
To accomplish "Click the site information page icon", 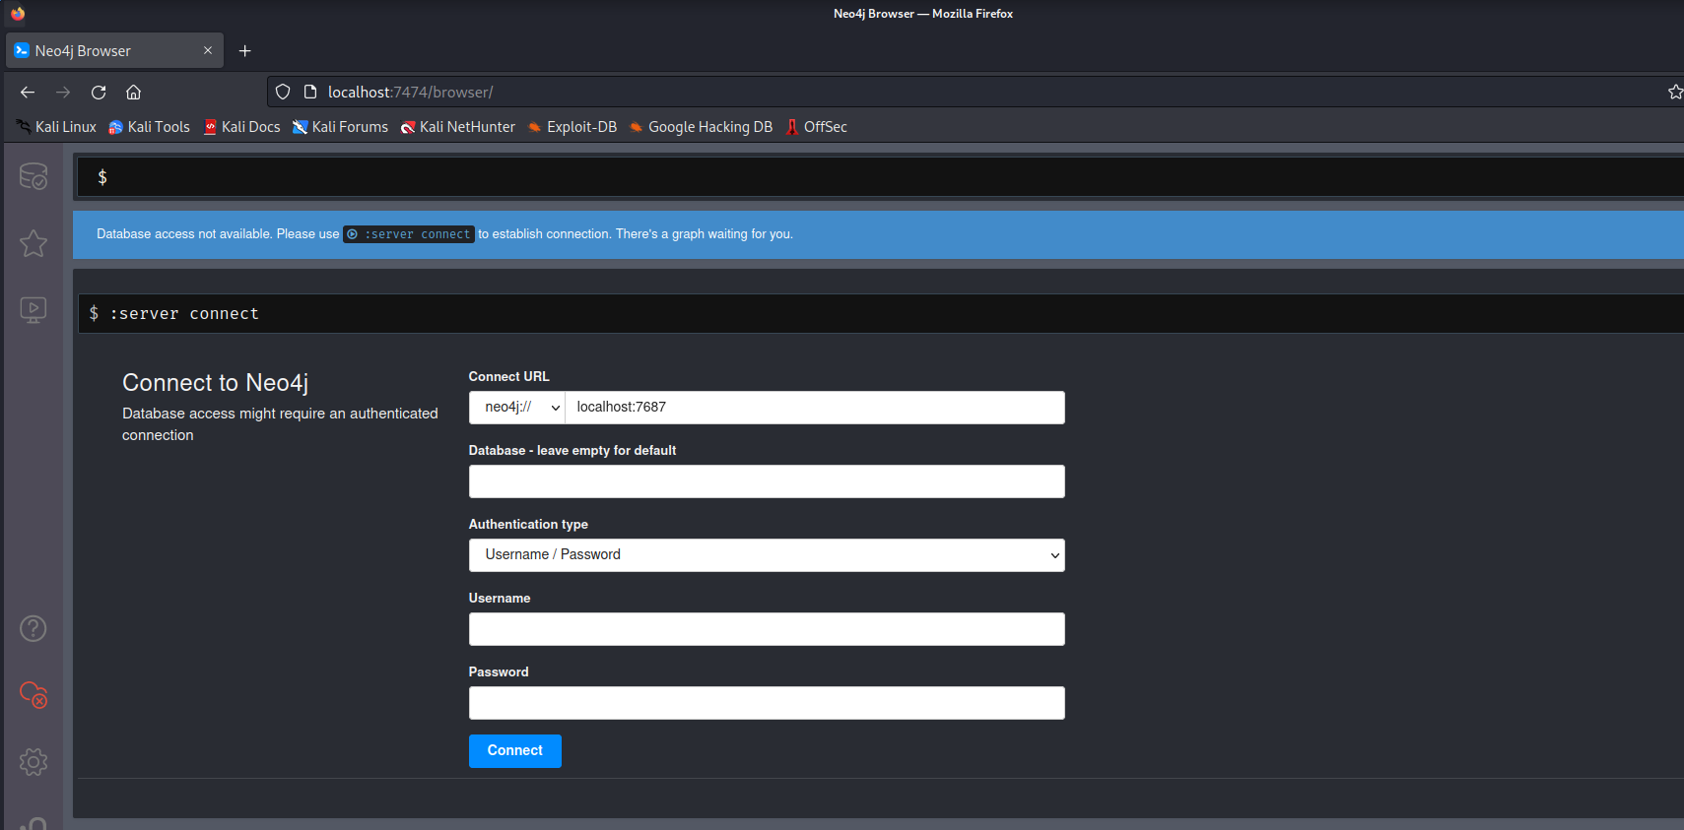I will coord(310,92).
